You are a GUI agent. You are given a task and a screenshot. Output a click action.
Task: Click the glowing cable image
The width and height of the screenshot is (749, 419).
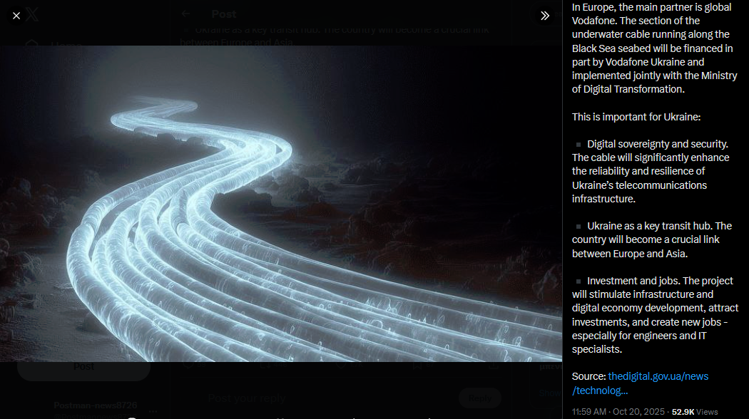(x=281, y=204)
